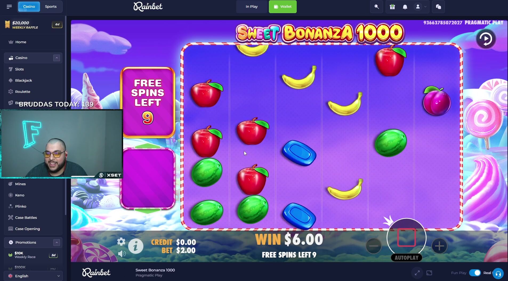This screenshot has height=281, width=508.
Task: Click the replay icon in game
Action: [x=486, y=39]
